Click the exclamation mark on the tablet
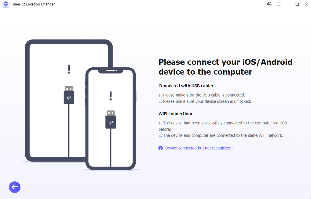Image resolution: width=311 pixels, height=199 pixels. point(69,69)
